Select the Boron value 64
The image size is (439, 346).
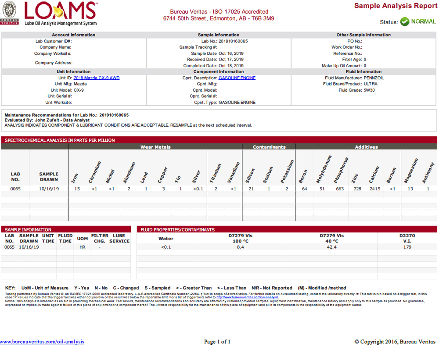pos(304,189)
